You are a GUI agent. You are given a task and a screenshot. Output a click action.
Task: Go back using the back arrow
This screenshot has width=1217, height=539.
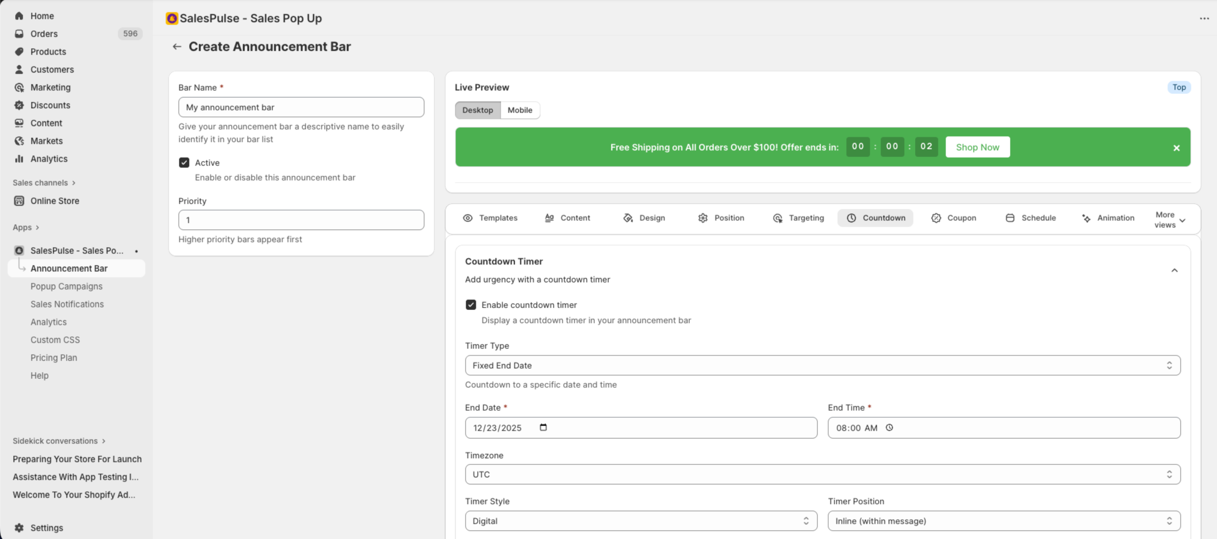click(177, 46)
